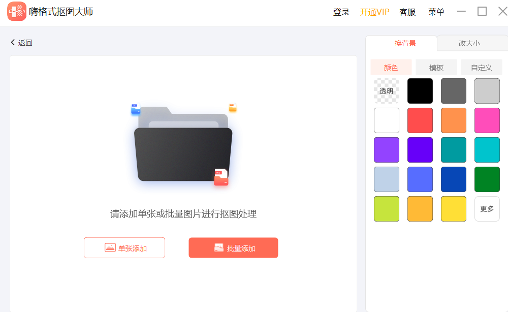Screen dimensions: 508x312
Task: Pick the amber orange-yellow color swatch
Action: pos(420,209)
